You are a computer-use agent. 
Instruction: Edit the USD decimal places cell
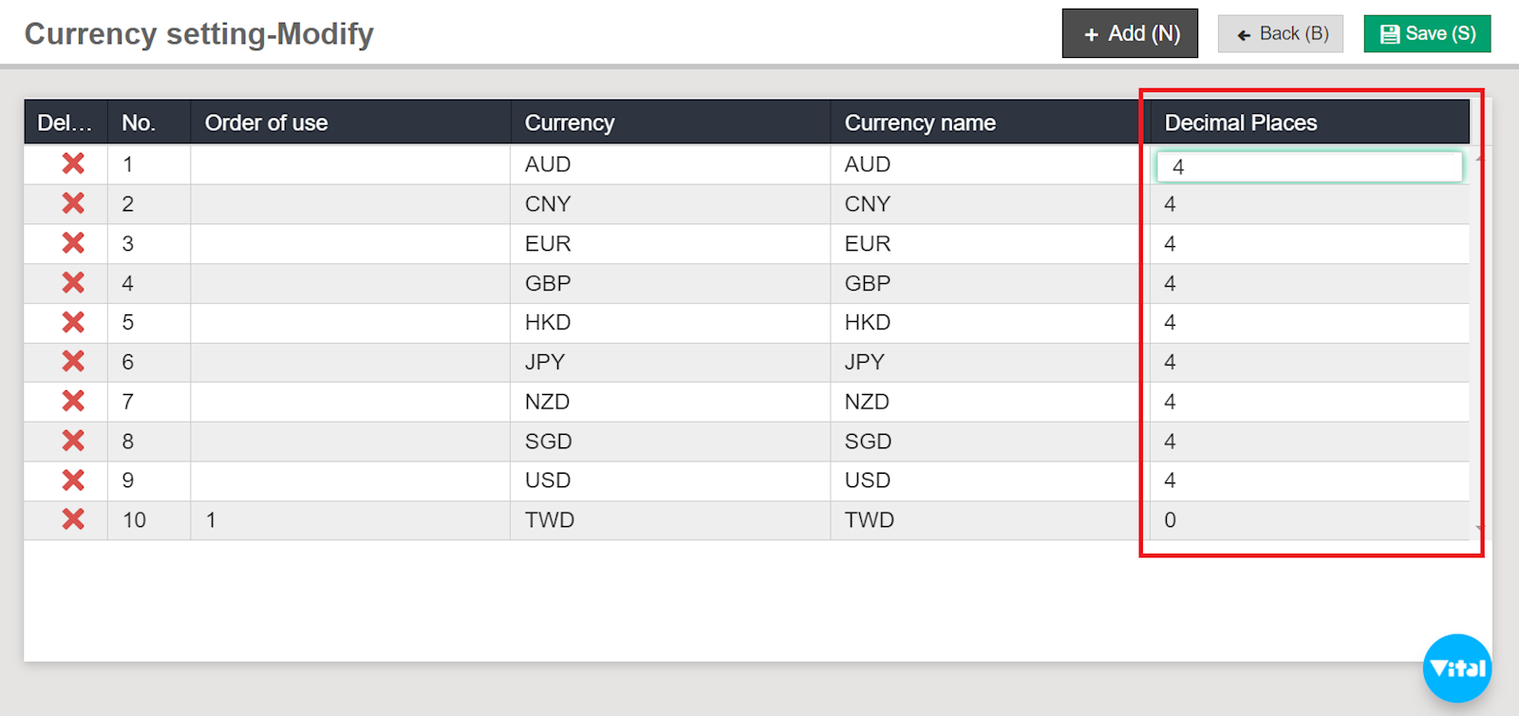coord(1308,480)
